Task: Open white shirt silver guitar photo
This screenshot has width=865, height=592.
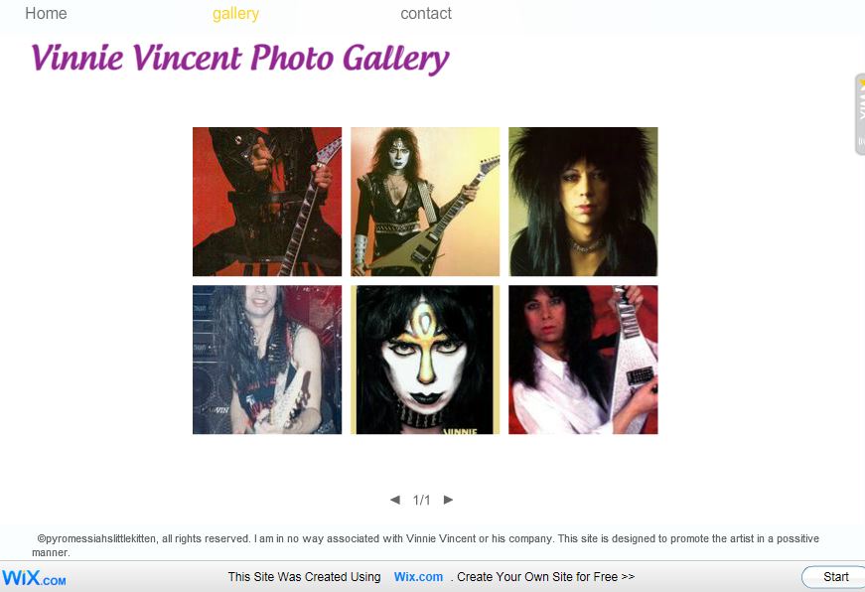Action: point(583,360)
